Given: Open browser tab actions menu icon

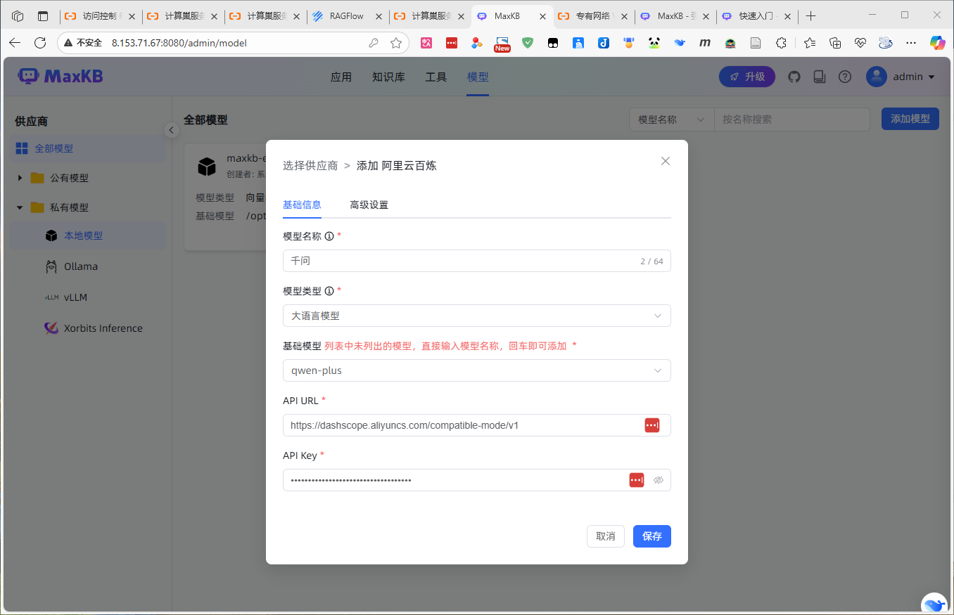Looking at the screenshot, I should 43,15.
